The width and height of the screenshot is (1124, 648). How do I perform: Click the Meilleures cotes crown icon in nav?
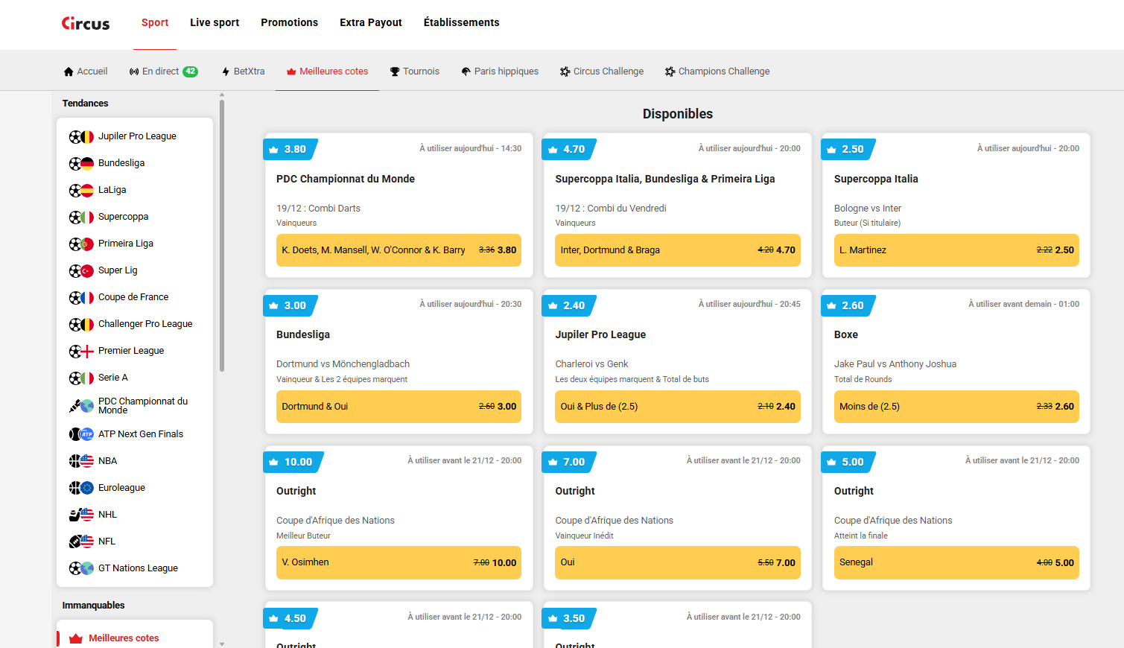click(x=291, y=72)
